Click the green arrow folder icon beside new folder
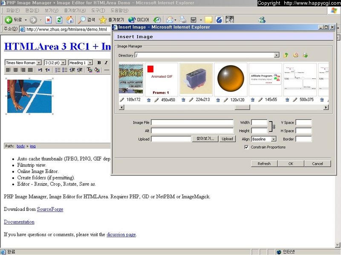The width and height of the screenshot is (341, 255). click(x=305, y=55)
